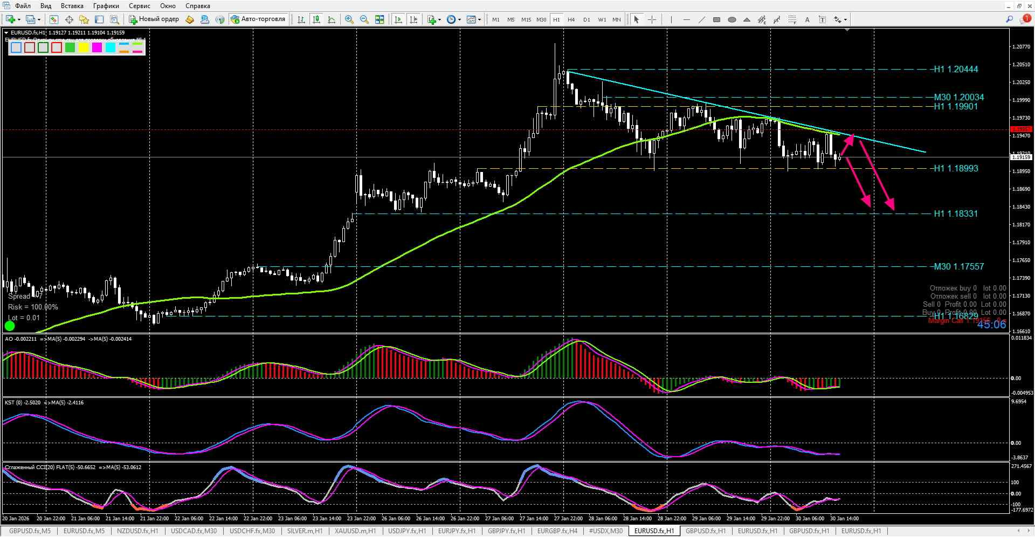Click the Новый ордер button
Screen dimensions: 1035x537
[x=154, y=19]
